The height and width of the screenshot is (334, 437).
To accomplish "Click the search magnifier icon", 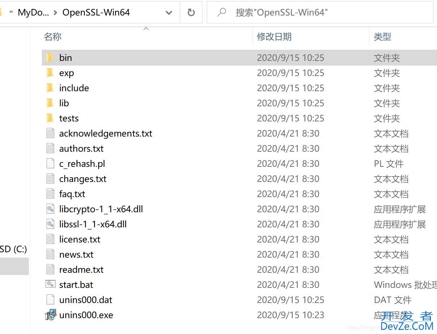I will tap(222, 12).
